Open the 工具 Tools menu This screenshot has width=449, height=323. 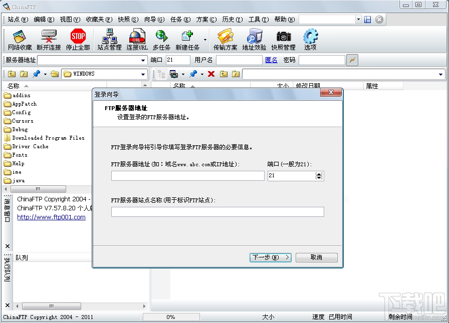(259, 19)
